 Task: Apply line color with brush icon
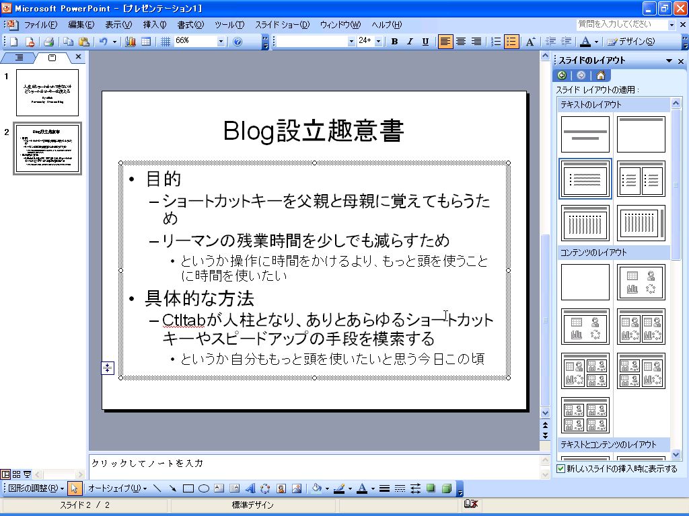click(339, 488)
